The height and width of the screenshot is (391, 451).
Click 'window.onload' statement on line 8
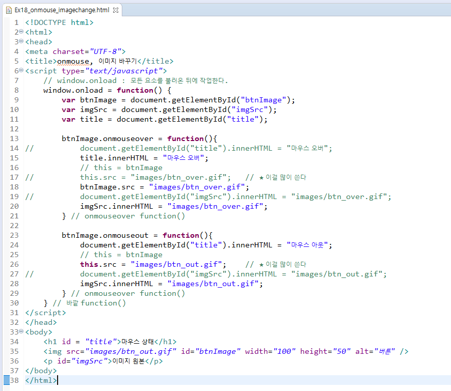(x=73, y=90)
